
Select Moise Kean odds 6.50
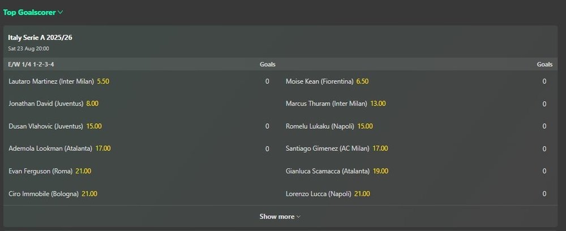[362, 81]
